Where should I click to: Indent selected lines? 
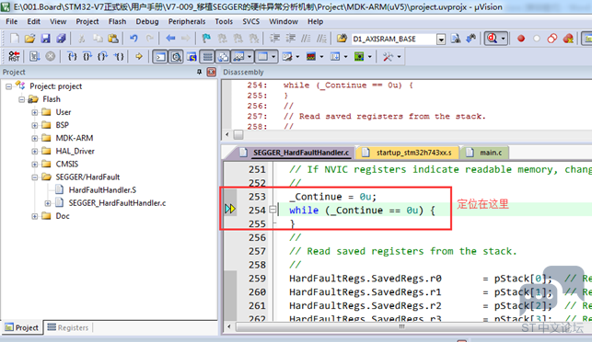(x=275, y=39)
